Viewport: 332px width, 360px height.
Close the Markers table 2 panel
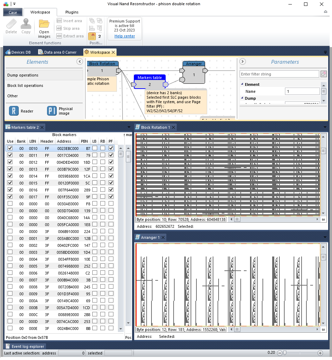[42, 127]
